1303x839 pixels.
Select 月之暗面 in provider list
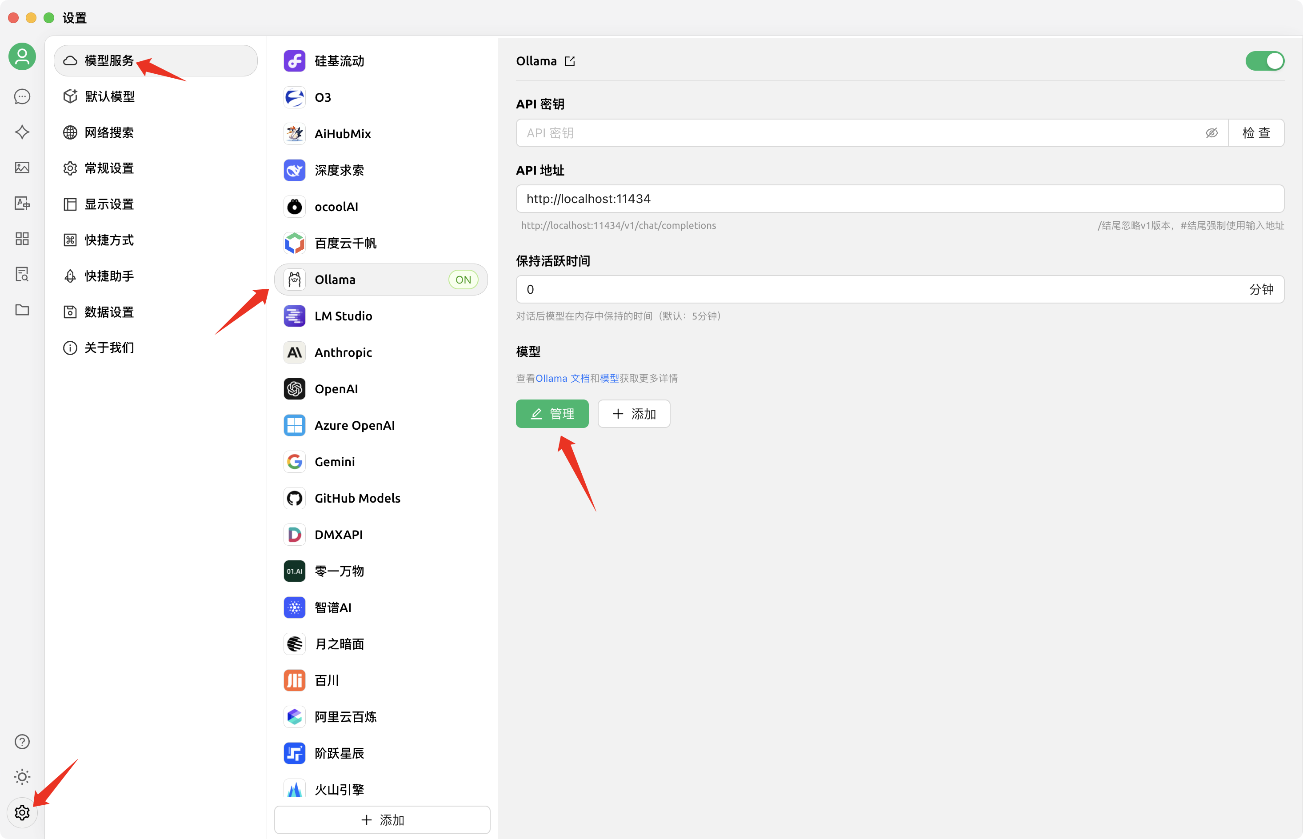pyautogui.click(x=381, y=644)
